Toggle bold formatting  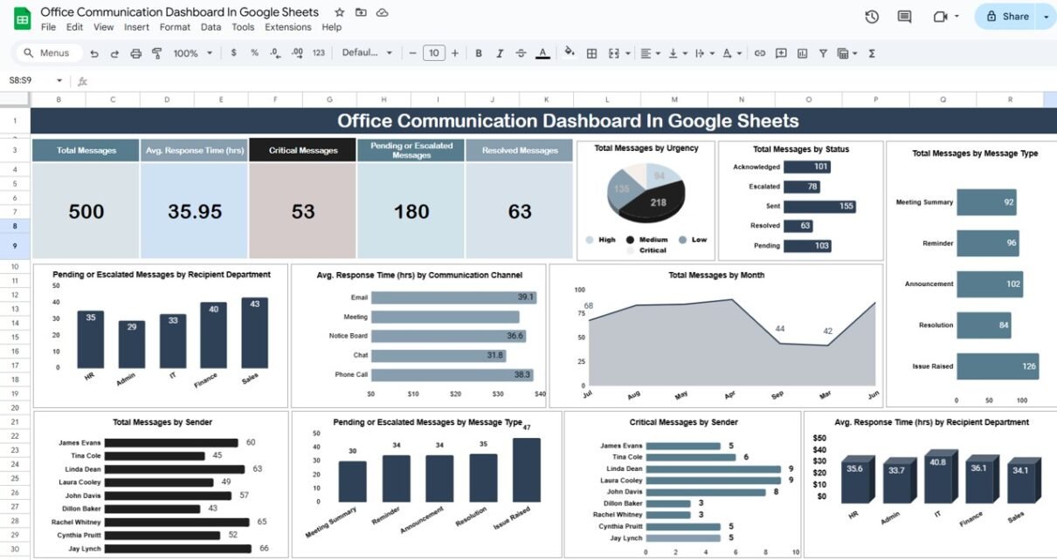tap(479, 53)
